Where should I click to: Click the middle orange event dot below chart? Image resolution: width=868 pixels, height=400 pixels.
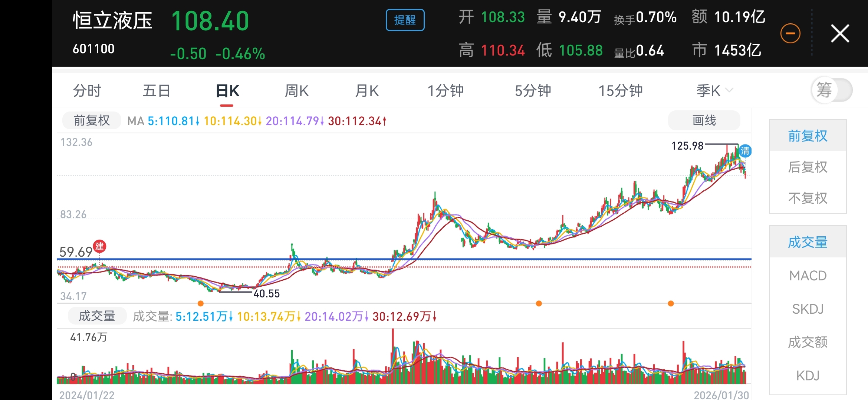click(x=539, y=304)
